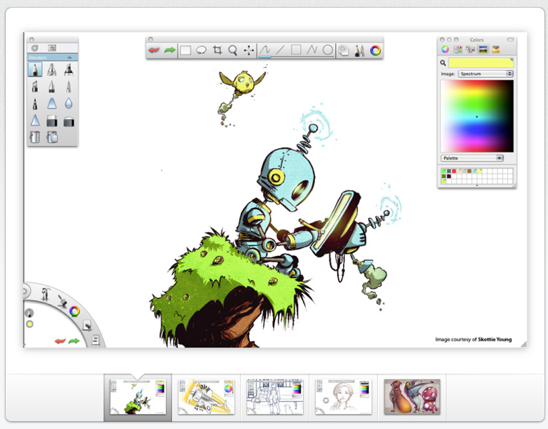Redo with green arrow in top toolbar
Viewport: 548px width, 429px height.
[170, 50]
